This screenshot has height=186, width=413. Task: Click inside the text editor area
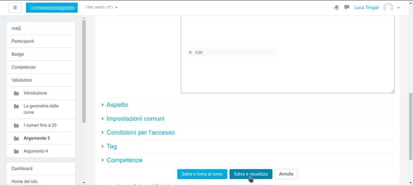[x=287, y=54]
